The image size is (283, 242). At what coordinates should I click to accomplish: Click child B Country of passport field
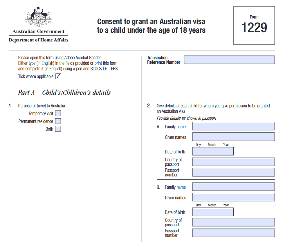pyautogui.click(x=234, y=222)
